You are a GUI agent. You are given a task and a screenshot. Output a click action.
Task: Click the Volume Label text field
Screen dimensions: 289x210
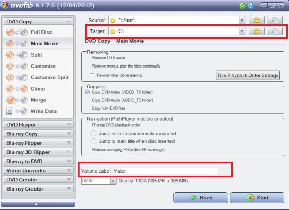165,171
